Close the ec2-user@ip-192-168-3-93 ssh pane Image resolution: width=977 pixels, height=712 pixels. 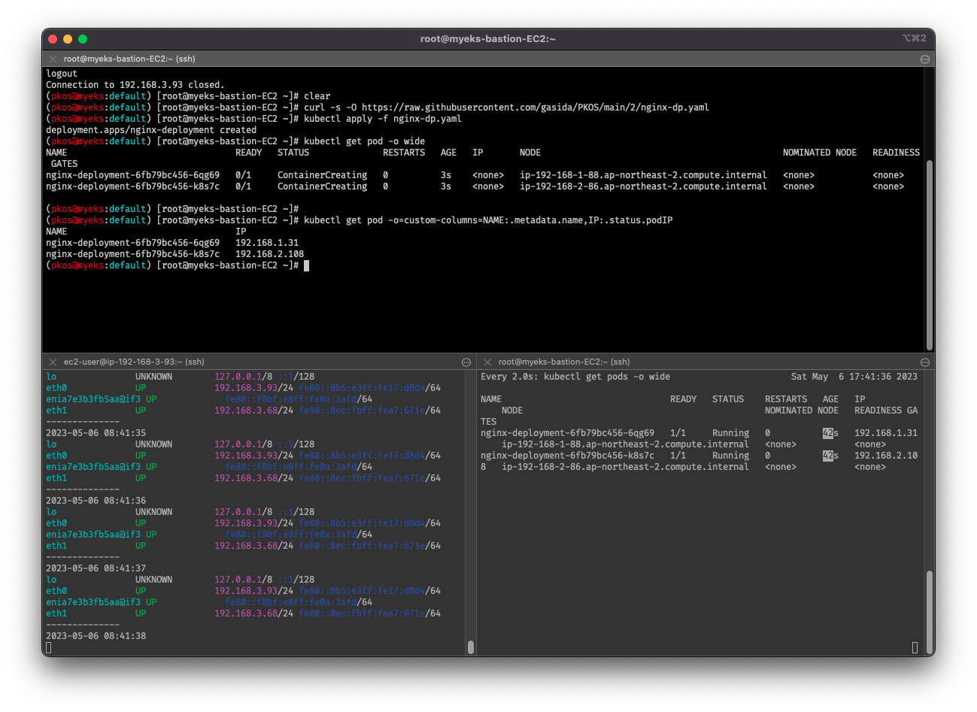pyautogui.click(x=53, y=362)
